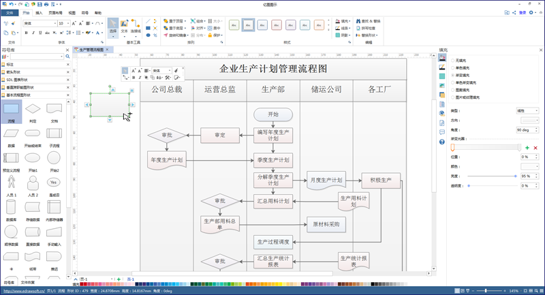Viewport: 545px width, 295px height.
Task: Click the Save icon in quick access toolbar
Action: pos(40,4)
